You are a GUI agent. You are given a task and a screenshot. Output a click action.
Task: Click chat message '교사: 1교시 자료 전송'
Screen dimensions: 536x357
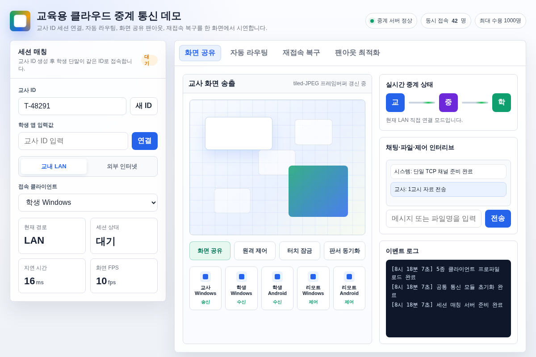pos(448,189)
